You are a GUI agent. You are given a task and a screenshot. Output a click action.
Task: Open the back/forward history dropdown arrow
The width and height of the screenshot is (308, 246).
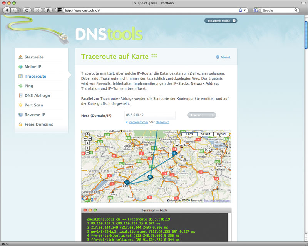pyautogui.click(x=19, y=10)
